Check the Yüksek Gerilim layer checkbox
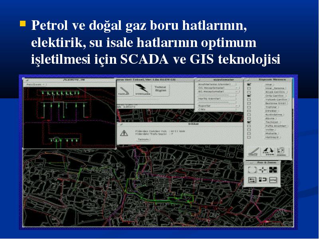319x239 pixels. click(249, 100)
